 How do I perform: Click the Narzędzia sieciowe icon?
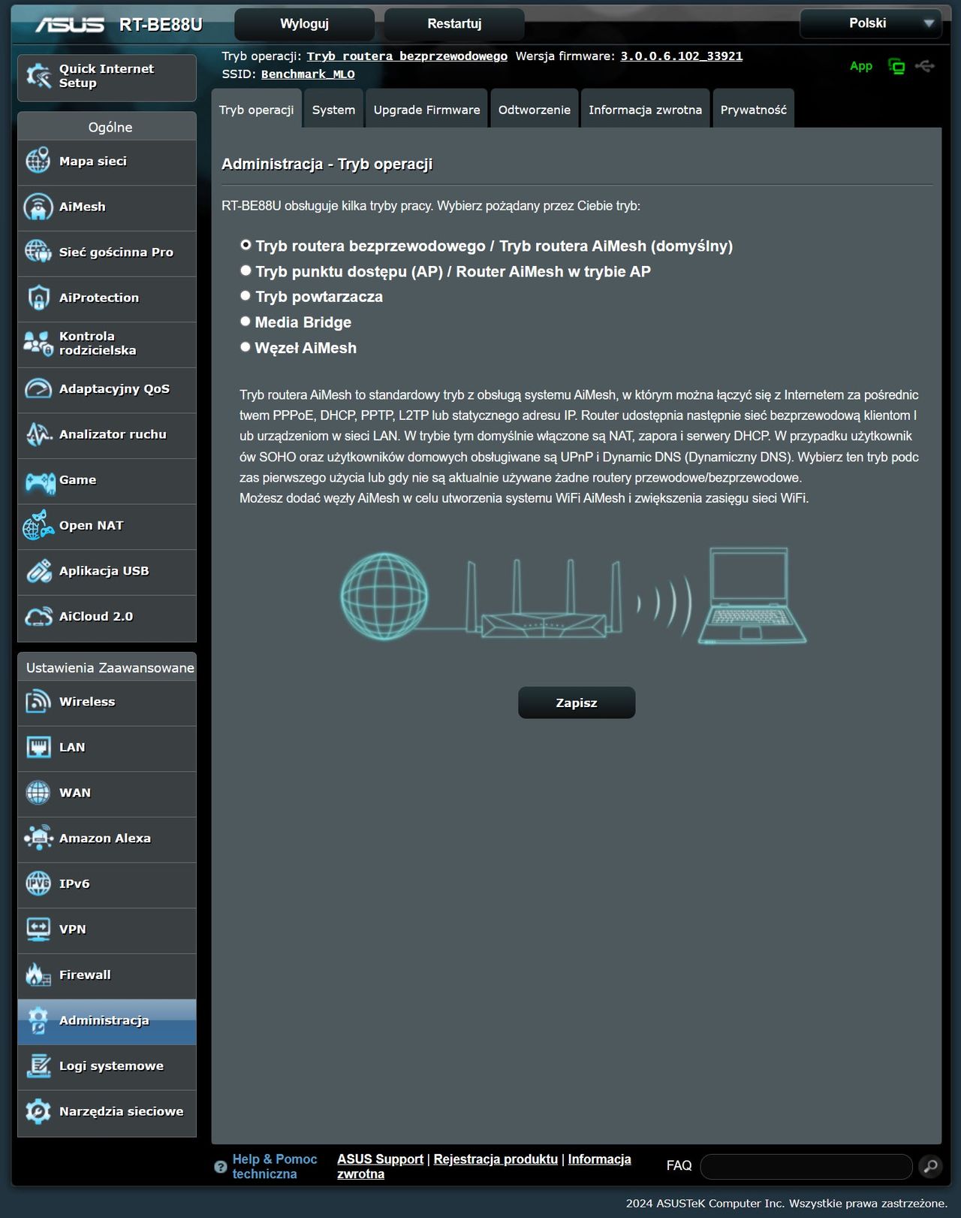[38, 1111]
